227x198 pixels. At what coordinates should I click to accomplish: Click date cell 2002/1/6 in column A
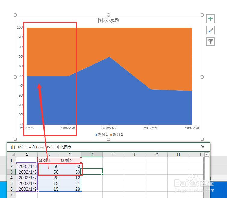tap(26, 172)
